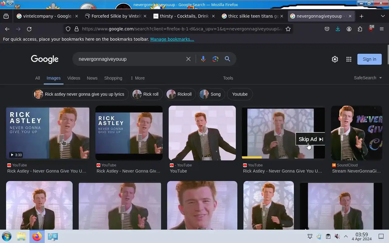Viewport: 389px width, 243px height.
Task: Click the show desktop tray button
Action: [x=381, y=236]
